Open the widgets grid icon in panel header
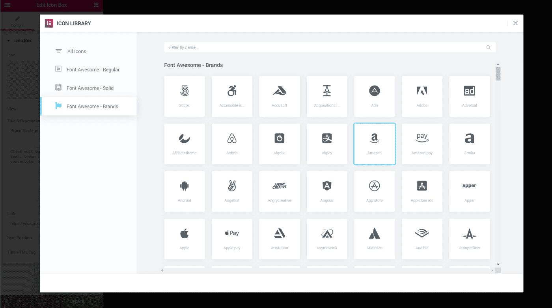Viewport: 552px width, 308px height. 96,5
